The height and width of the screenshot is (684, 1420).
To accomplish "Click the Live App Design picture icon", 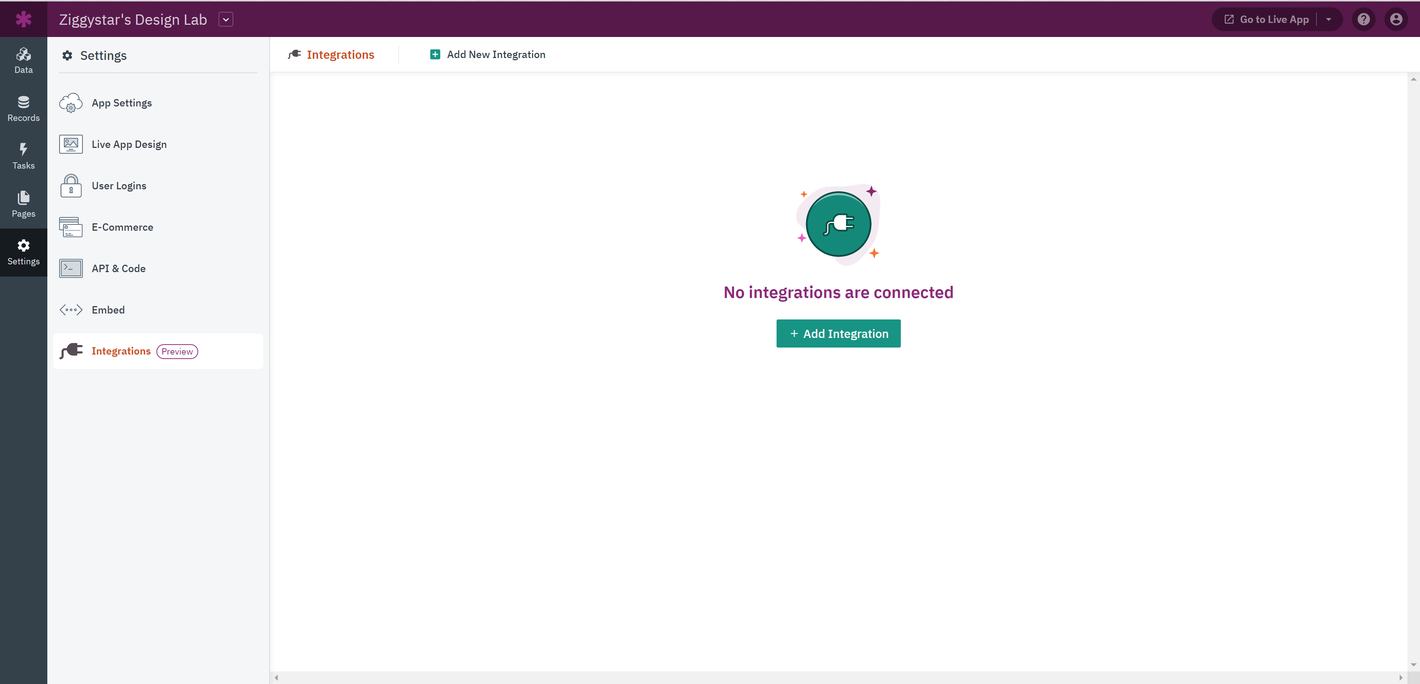I will click(x=71, y=145).
